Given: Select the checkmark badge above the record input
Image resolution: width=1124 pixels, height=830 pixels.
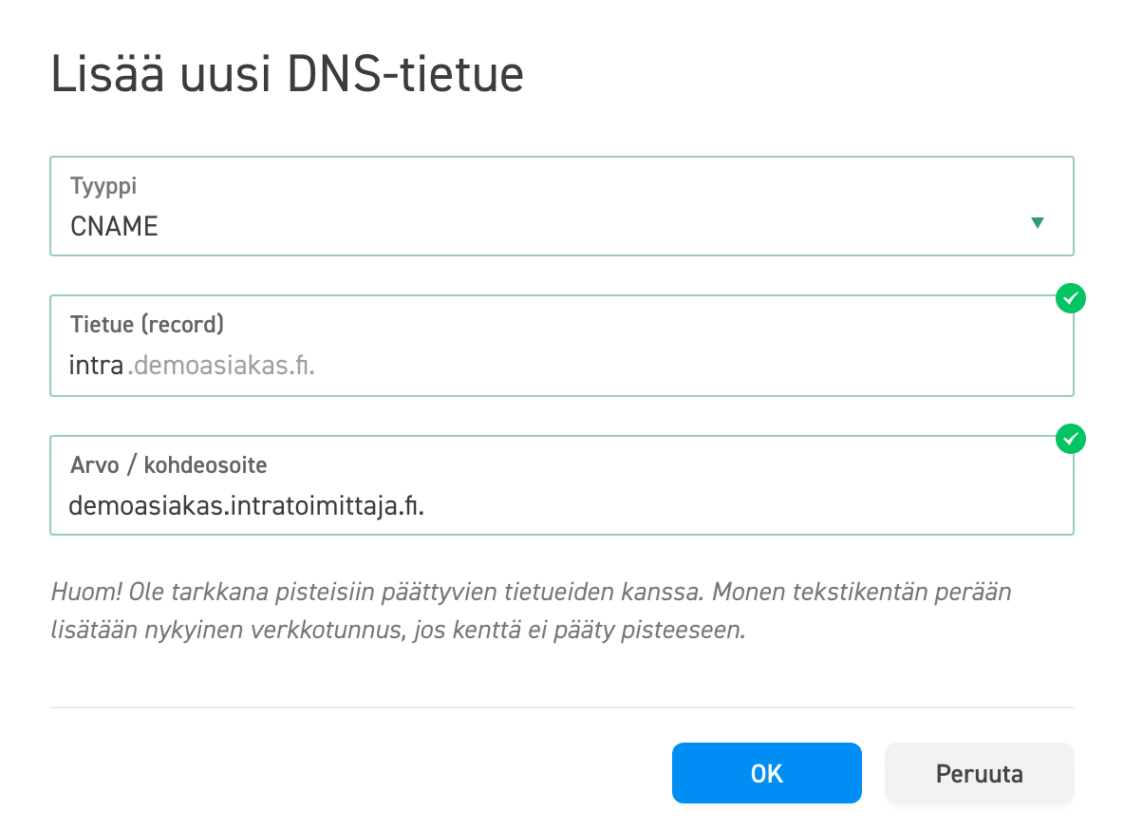Looking at the screenshot, I should [1070, 298].
